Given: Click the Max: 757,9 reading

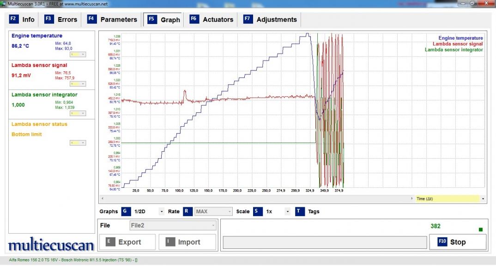Looking at the screenshot, I should (65, 78).
